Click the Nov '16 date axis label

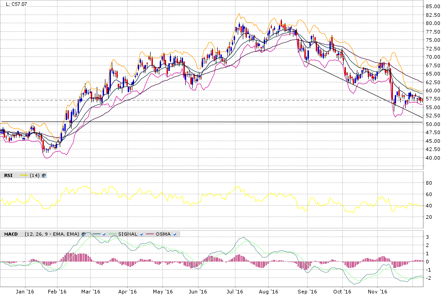pos(377,292)
